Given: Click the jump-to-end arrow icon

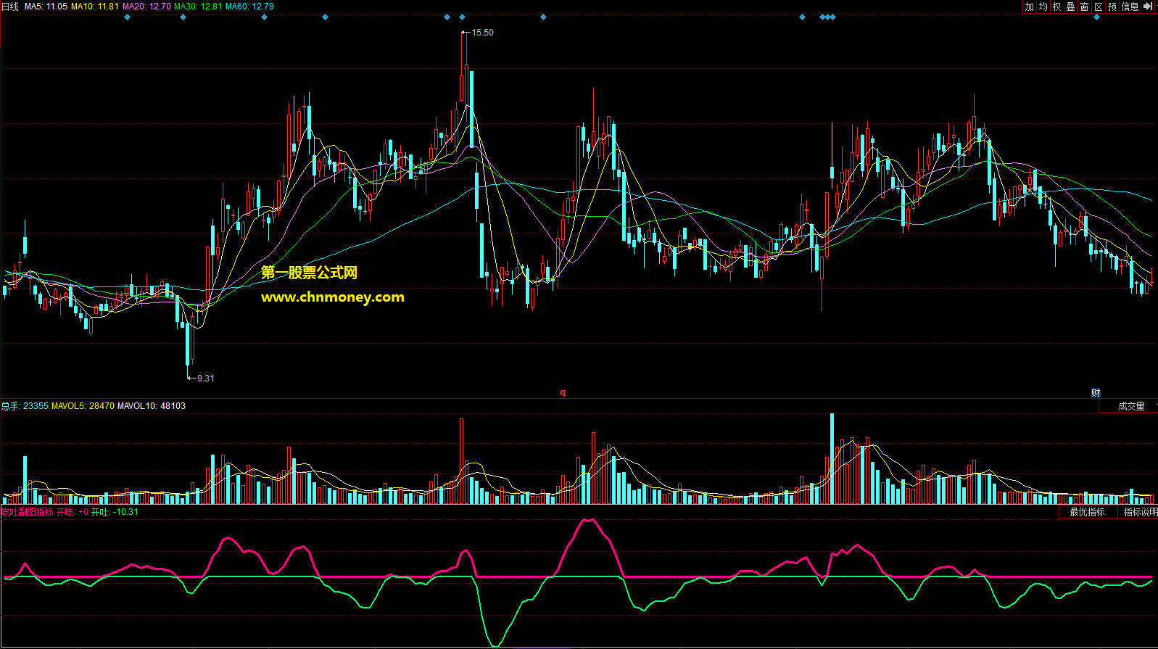Looking at the screenshot, I should (x=1148, y=7).
